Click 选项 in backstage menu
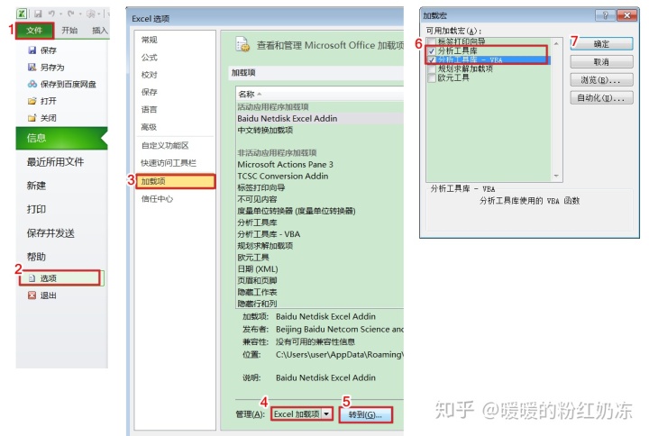Screen dimensions: 649x436 point(60,278)
